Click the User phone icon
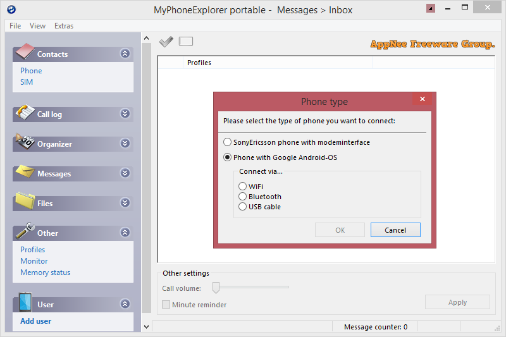This screenshot has height=337, width=506. tap(25, 302)
